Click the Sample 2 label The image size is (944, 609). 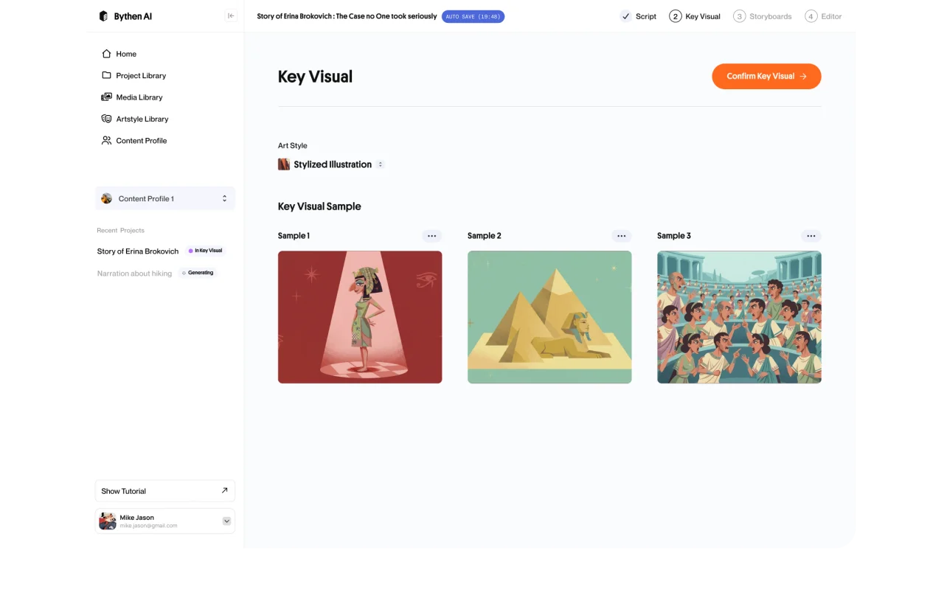tap(484, 236)
